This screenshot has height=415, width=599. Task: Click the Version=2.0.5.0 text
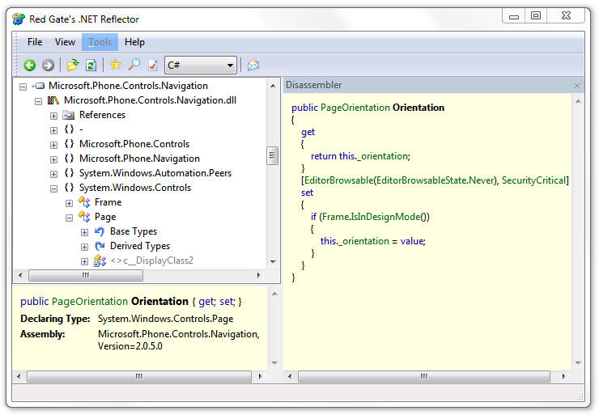pos(130,346)
